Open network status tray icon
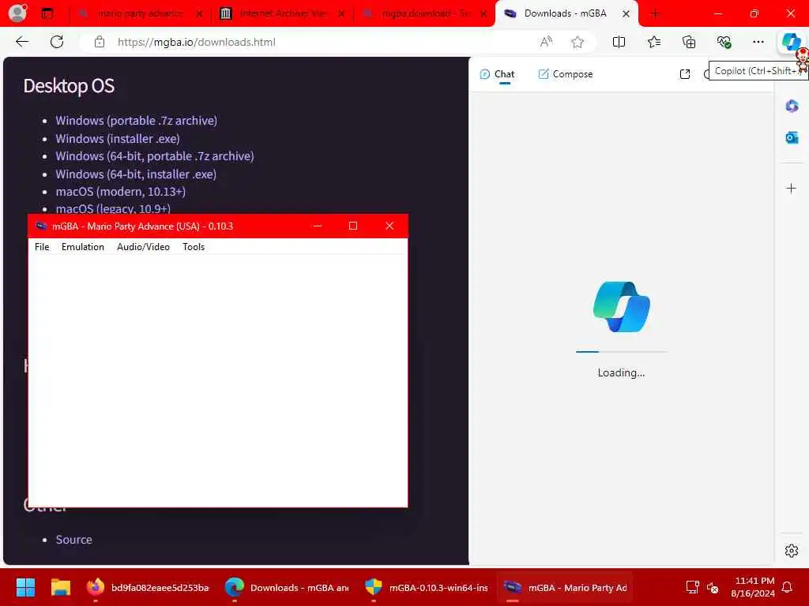Image resolution: width=809 pixels, height=606 pixels. 692,587
